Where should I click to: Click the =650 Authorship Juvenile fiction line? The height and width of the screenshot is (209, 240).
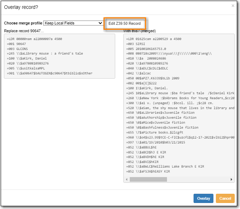pyautogui.click(x=161, y=118)
